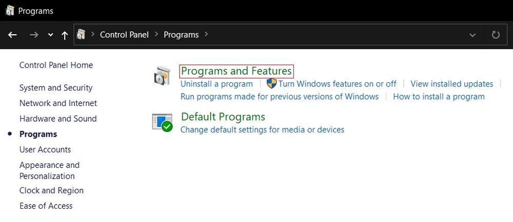Open Ease of Access category
This screenshot has height=222, width=513.
46,206
